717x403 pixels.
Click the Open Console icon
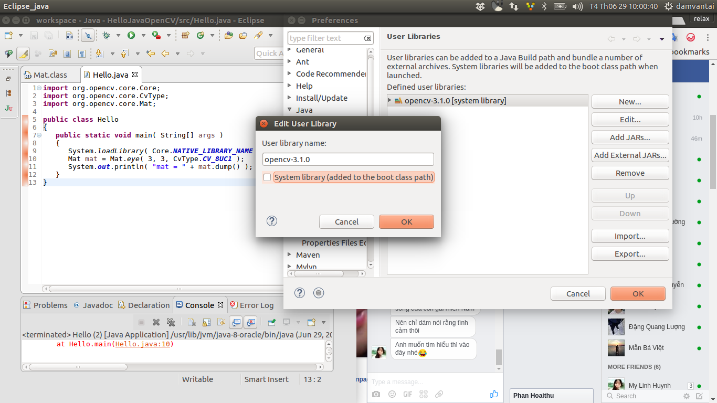311,322
